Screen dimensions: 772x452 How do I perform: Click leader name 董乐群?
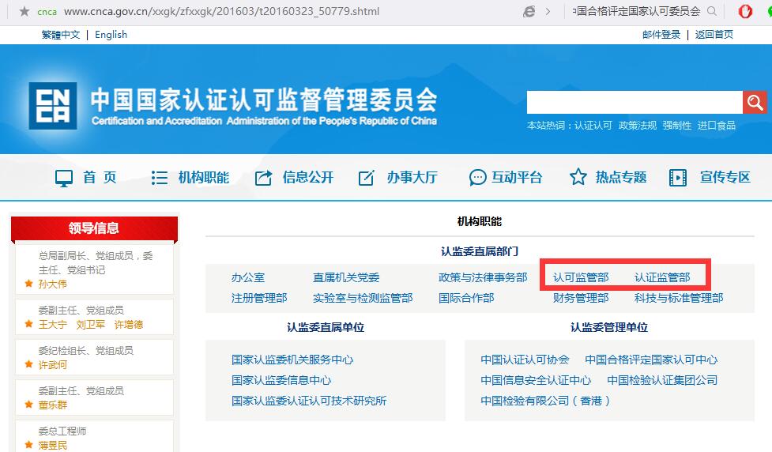(53, 405)
